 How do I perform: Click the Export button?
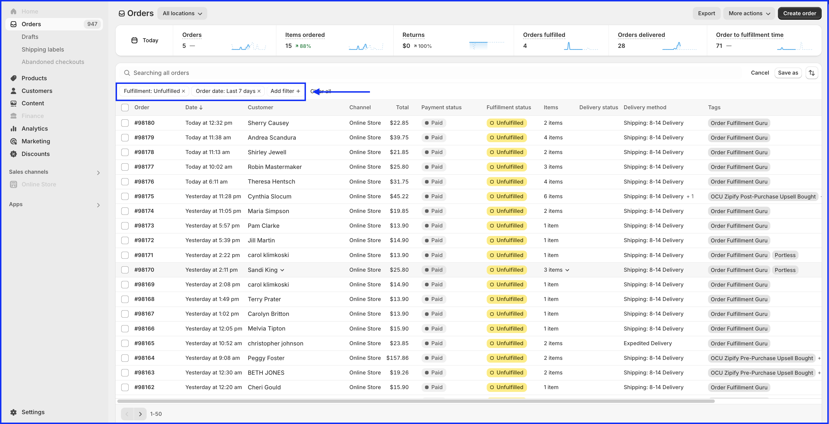(706, 14)
